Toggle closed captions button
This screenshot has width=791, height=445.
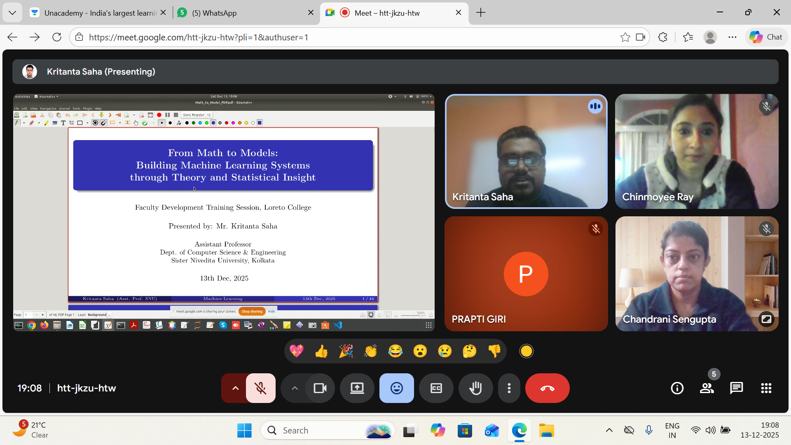tap(436, 388)
